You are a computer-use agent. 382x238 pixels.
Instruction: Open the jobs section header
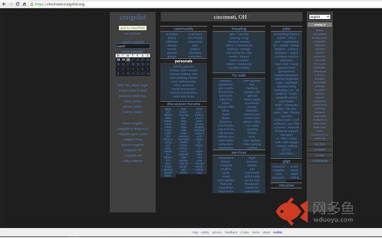coord(286,29)
